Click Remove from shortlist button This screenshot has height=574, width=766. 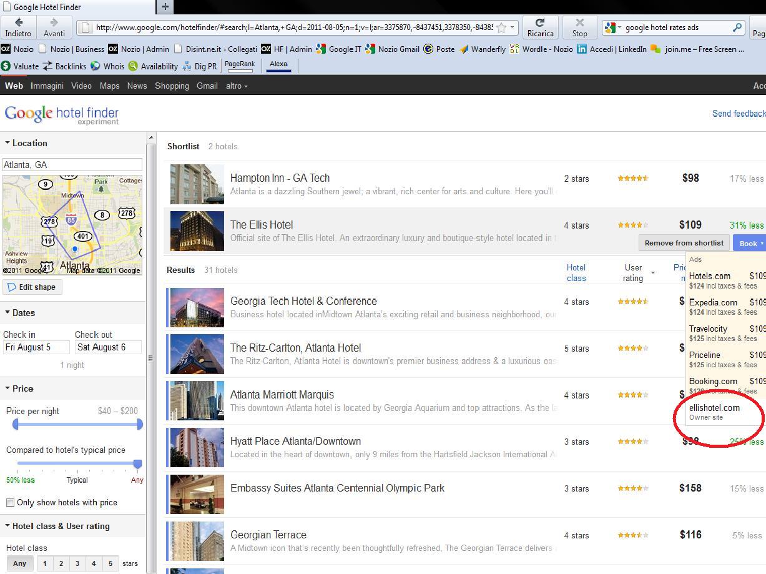(x=684, y=243)
